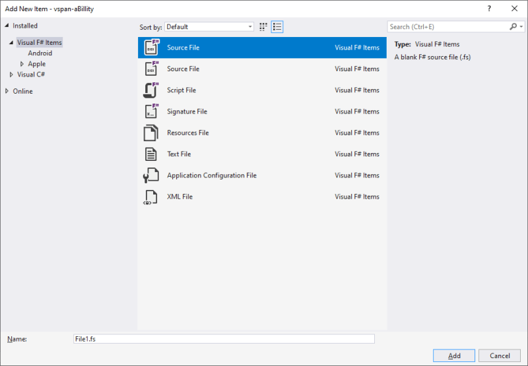Click the Add button
528x366 pixels.
pyautogui.click(x=454, y=355)
